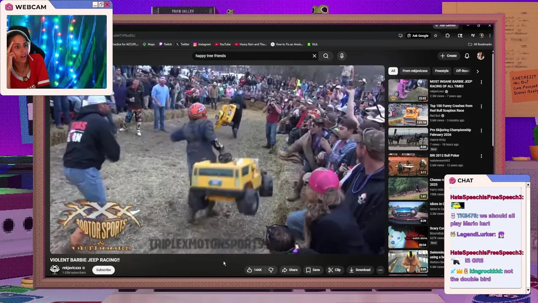
Task: Open the All Bookmarks folder
Action: pyautogui.click(x=480, y=44)
